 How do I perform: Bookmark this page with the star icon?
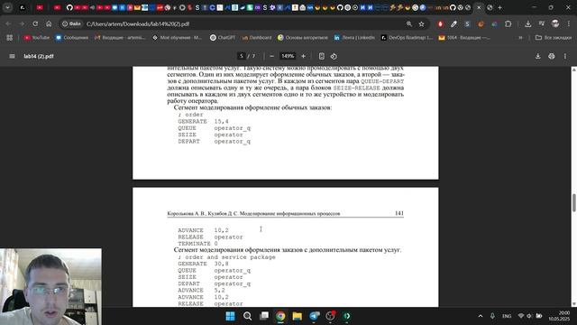pos(421,24)
